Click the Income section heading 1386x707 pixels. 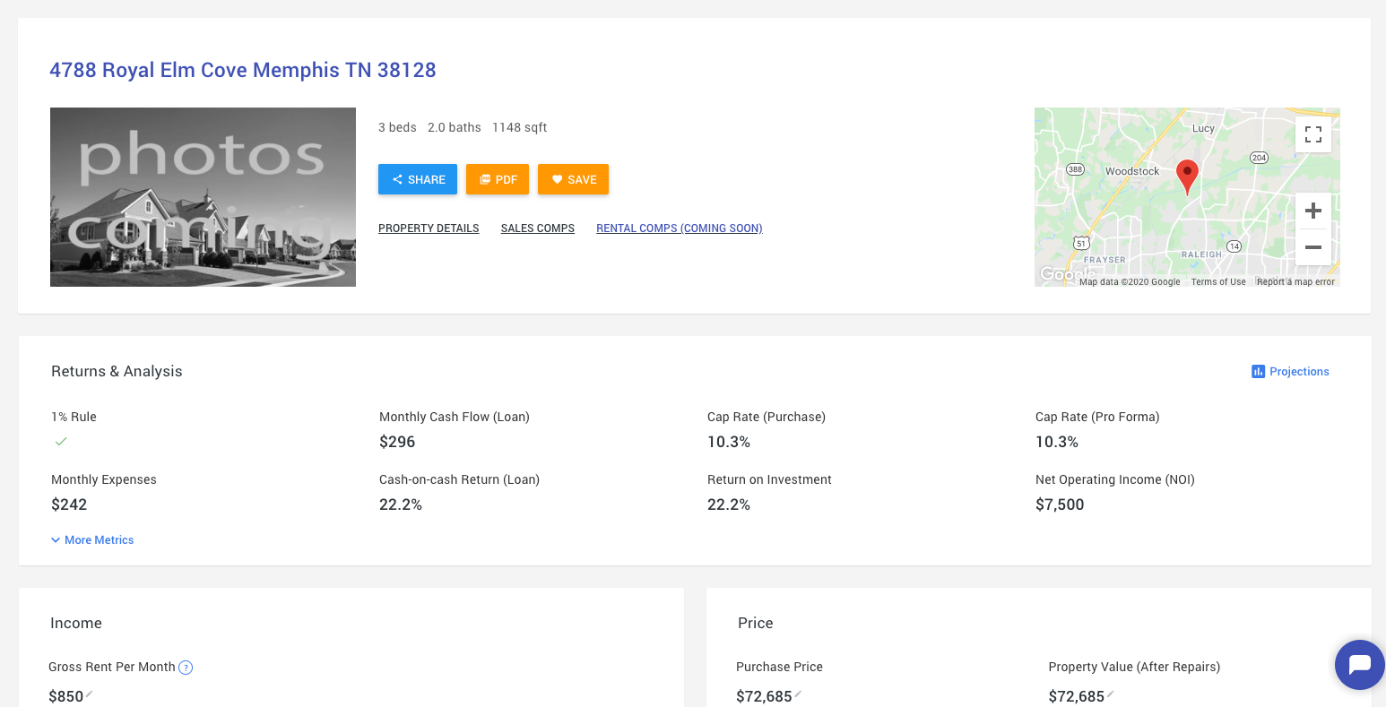[x=76, y=623]
